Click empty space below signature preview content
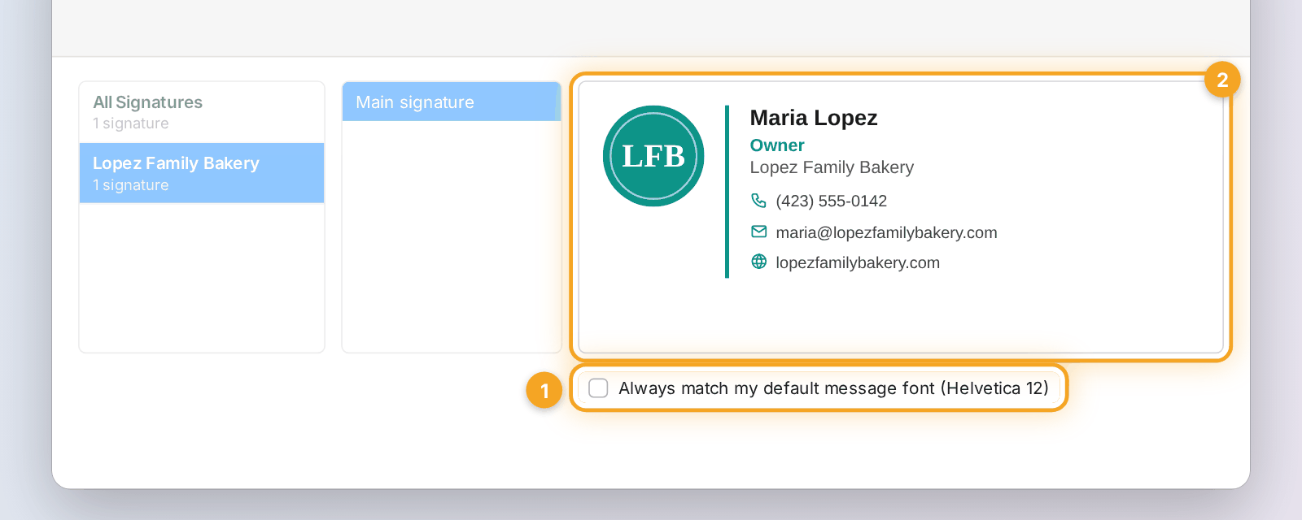The height and width of the screenshot is (520, 1302). click(901, 317)
